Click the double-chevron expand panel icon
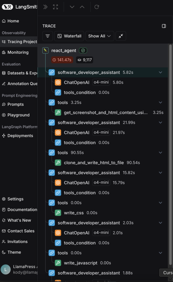This screenshot has width=173, height=282. (x=45, y=7)
